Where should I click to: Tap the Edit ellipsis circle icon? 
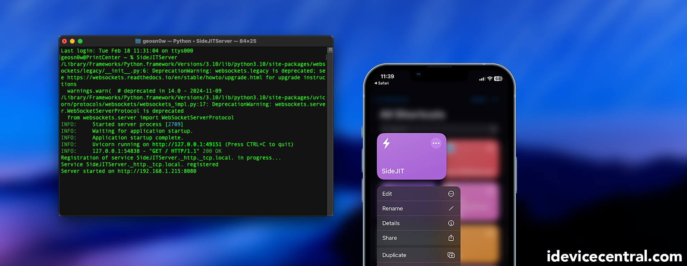point(451,194)
